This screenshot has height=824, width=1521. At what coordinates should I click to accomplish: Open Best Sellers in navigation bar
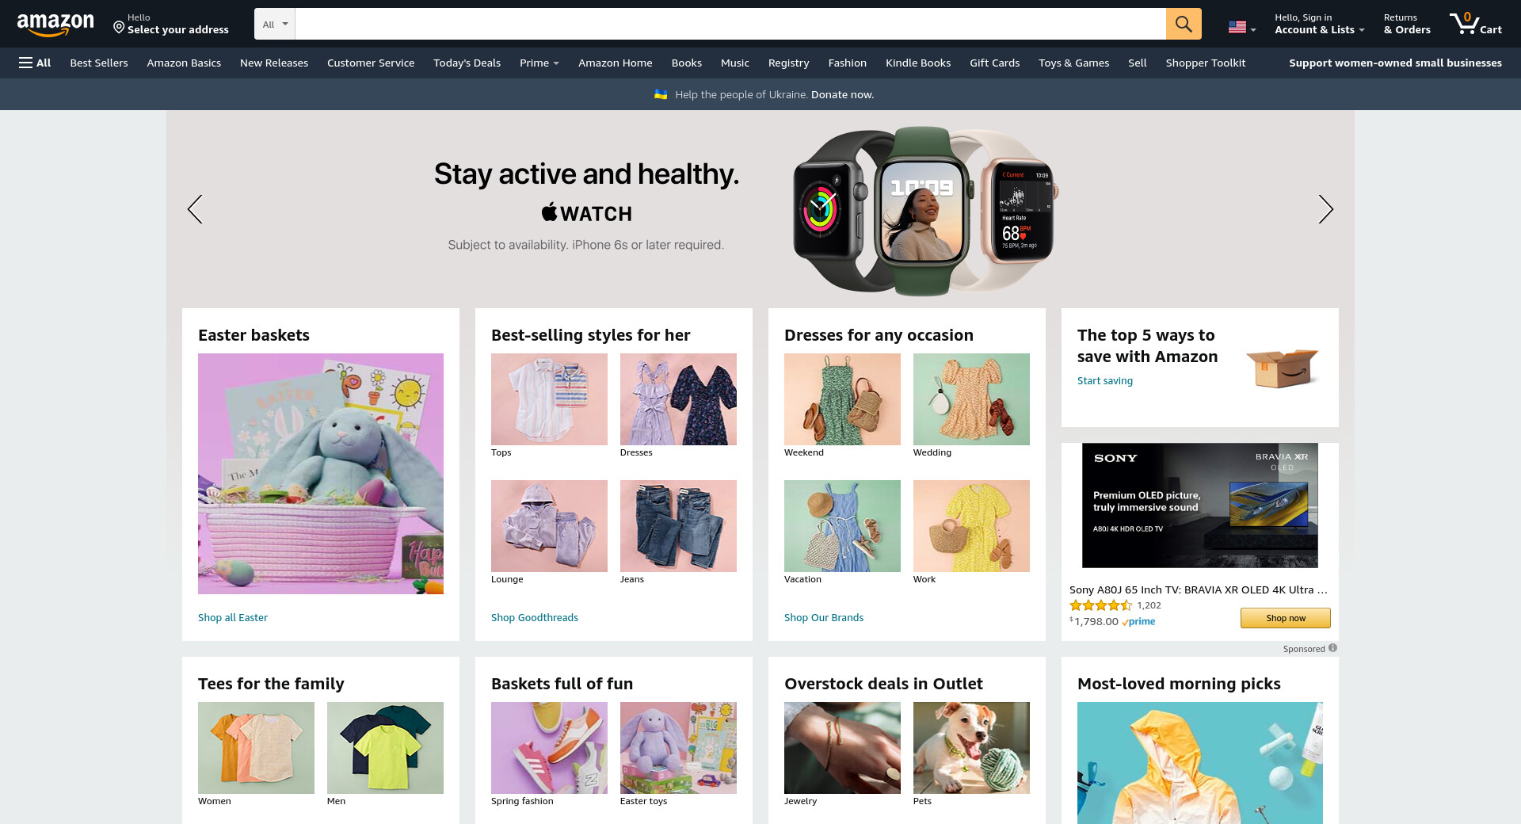pos(99,63)
